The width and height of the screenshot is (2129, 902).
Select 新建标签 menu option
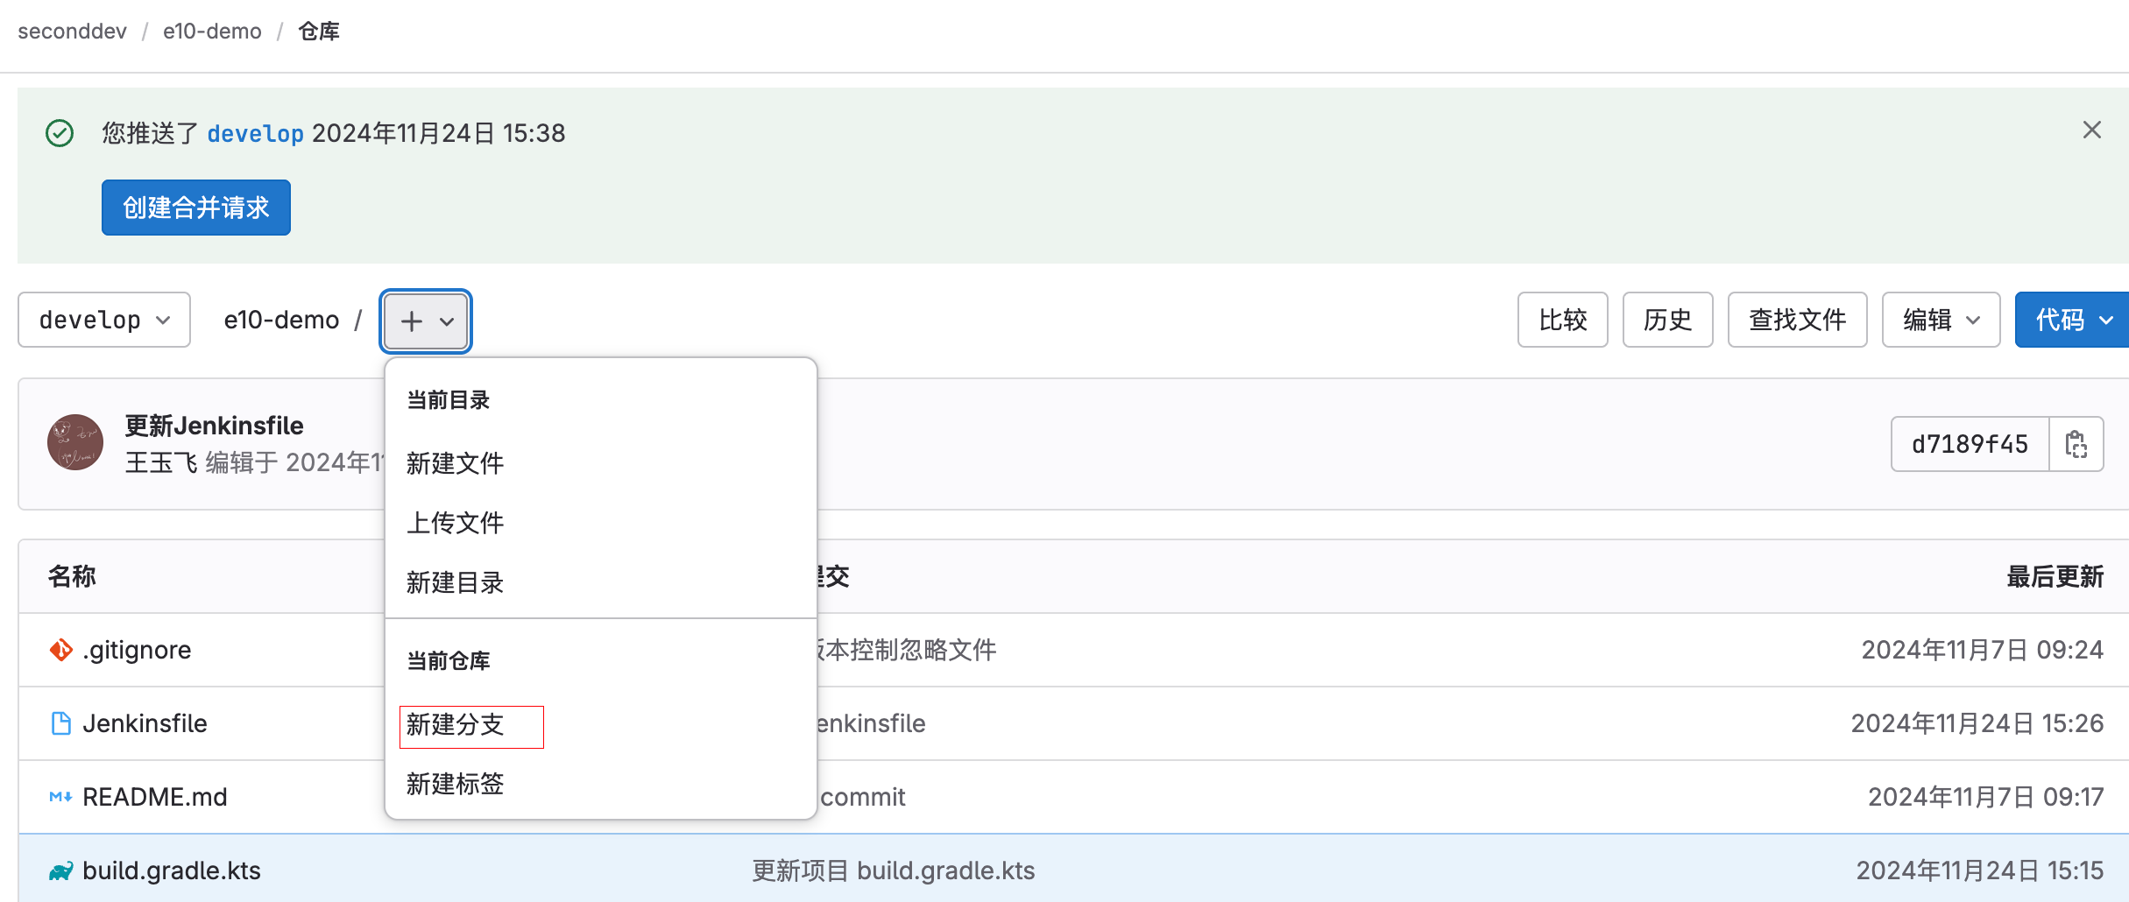[455, 784]
